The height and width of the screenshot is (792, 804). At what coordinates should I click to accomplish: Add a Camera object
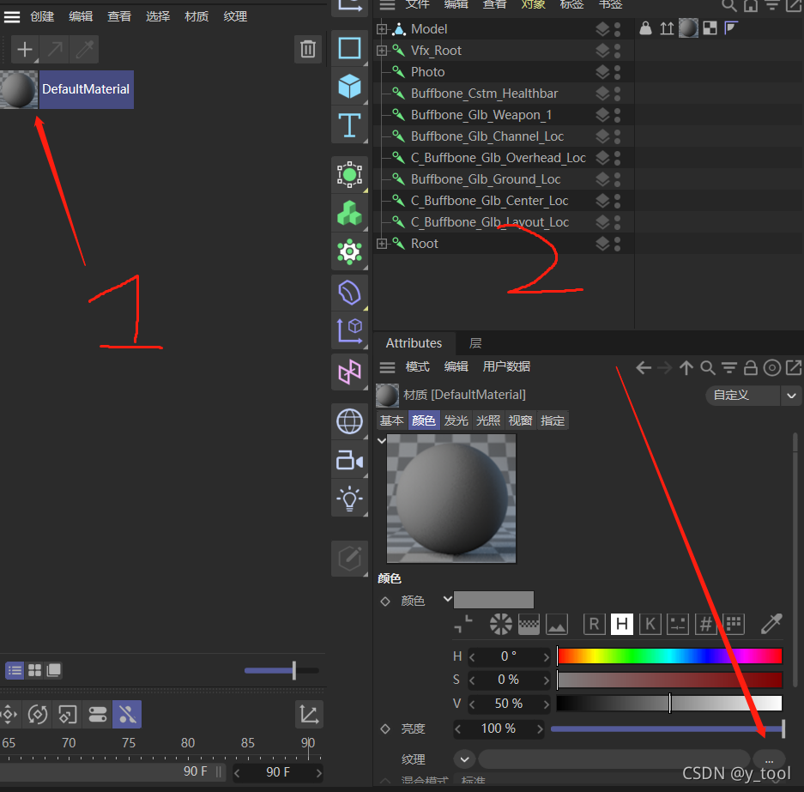pos(350,460)
